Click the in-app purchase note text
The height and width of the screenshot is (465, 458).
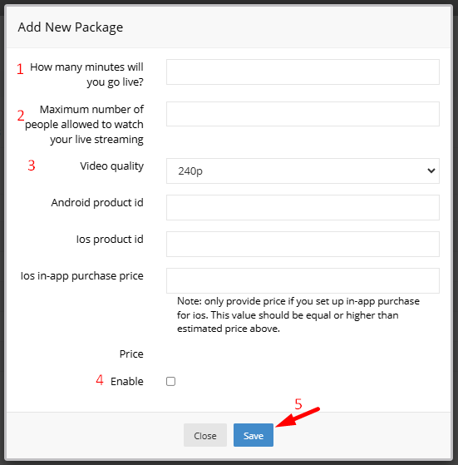[298, 315]
